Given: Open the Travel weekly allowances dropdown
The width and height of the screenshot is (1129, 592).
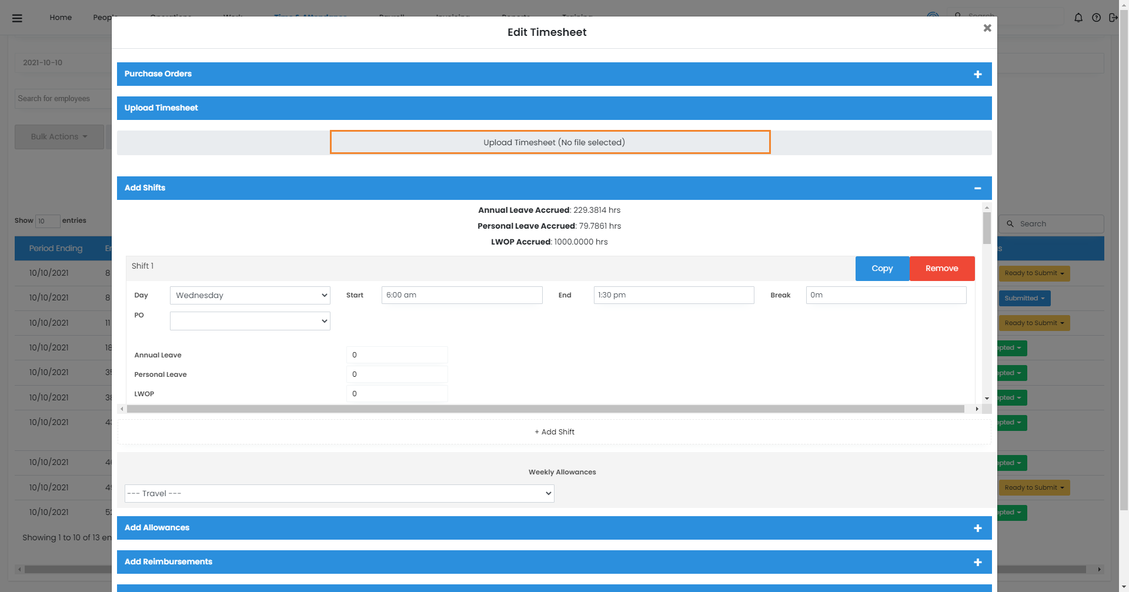Looking at the screenshot, I should [x=339, y=494].
